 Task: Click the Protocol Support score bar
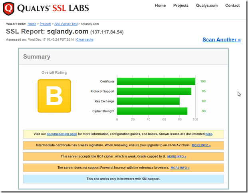tap(154, 91)
